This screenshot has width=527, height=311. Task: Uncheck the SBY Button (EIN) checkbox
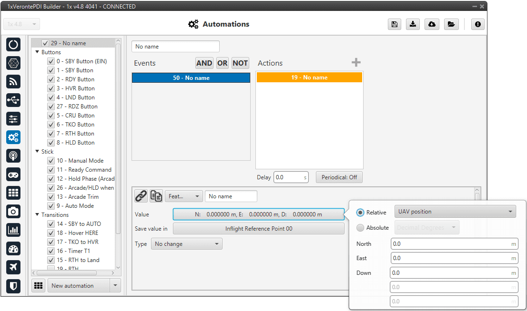click(x=51, y=61)
